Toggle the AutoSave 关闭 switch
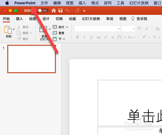Screen dimensions: 162x135 coord(43,11)
